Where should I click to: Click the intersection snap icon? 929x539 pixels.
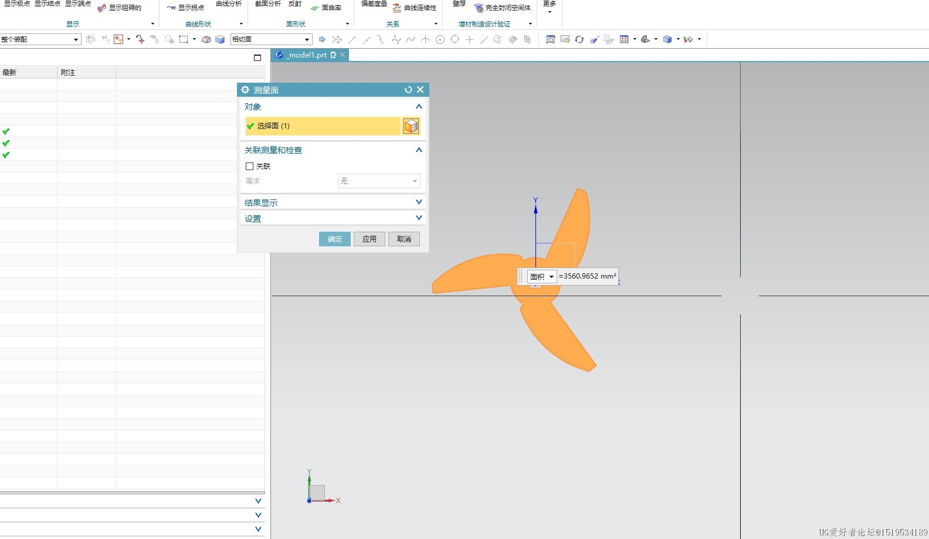tap(425, 39)
